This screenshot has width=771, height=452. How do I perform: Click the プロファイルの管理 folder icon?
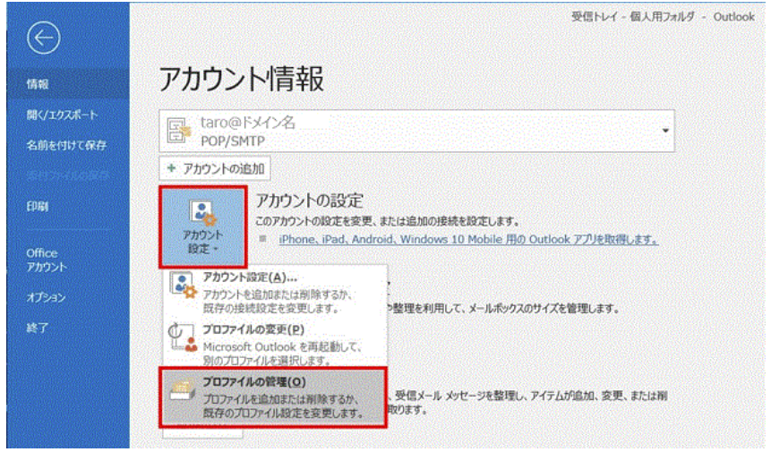182,391
